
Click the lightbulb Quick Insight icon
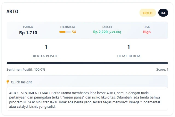[8, 82]
